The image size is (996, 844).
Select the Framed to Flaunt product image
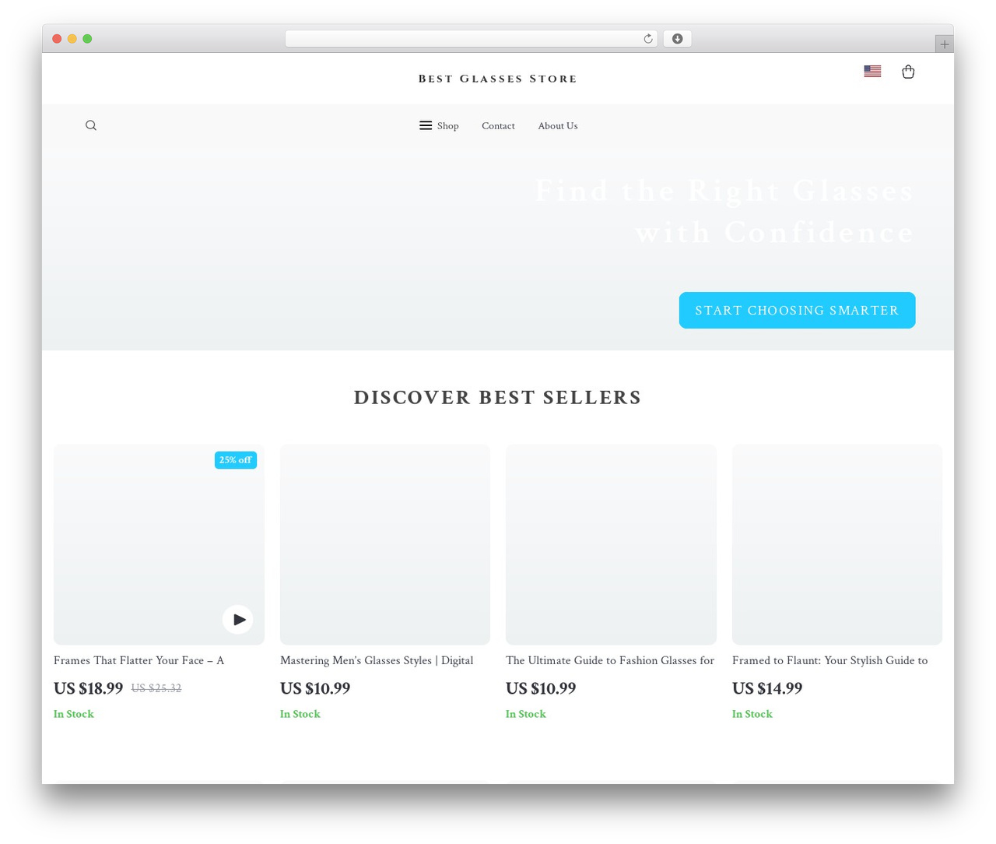point(837,544)
